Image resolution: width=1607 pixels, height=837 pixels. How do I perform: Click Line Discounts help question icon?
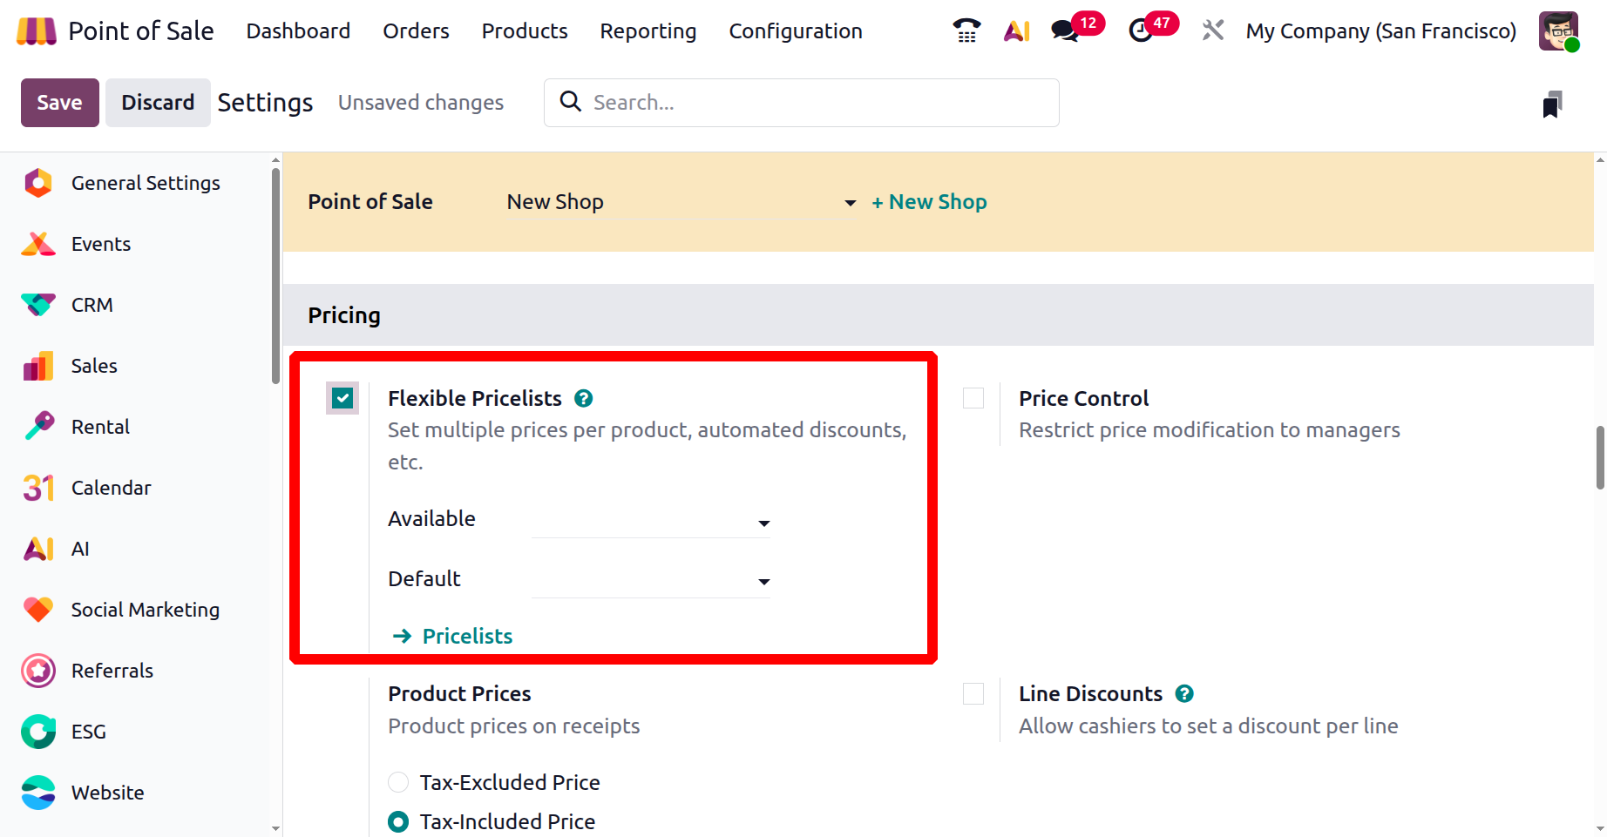pyautogui.click(x=1184, y=694)
